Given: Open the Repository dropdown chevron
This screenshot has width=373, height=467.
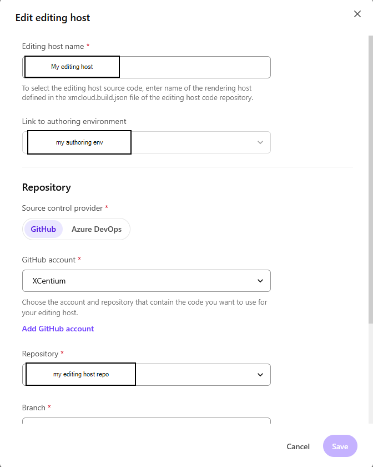Looking at the screenshot, I should 260,374.
